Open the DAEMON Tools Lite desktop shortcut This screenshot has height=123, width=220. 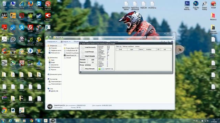[30, 53]
